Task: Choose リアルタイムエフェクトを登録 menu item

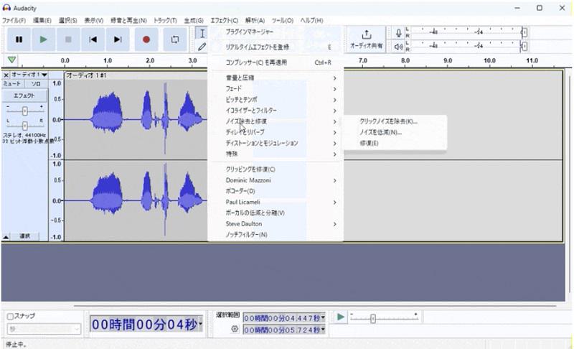Action: point(276,47)
